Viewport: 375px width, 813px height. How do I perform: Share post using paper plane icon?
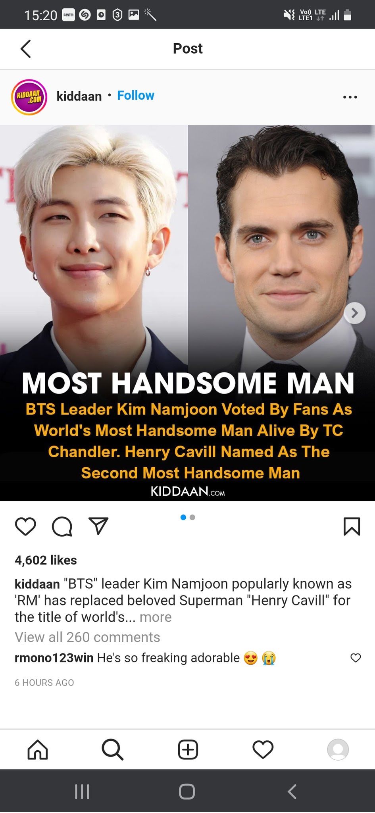pyautogui.click(x=98, y=526)
